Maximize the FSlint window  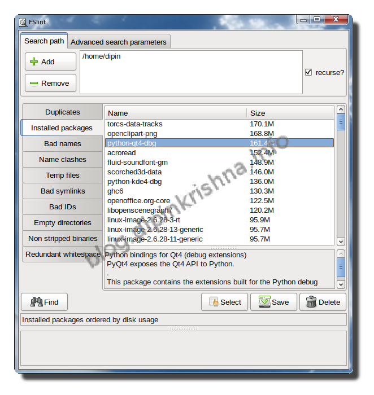[317, 19]
